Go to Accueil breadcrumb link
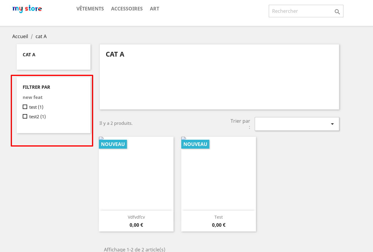This screenshot has width=373, height=252. pyautogui.click(x=20, y=36)
